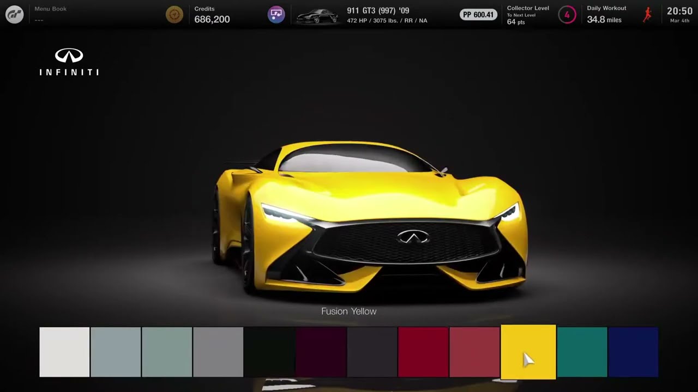The width and height of the screenshot is (698, 392).
Task: Select the red Daily Workout runner icon
Action: (647, 15)
